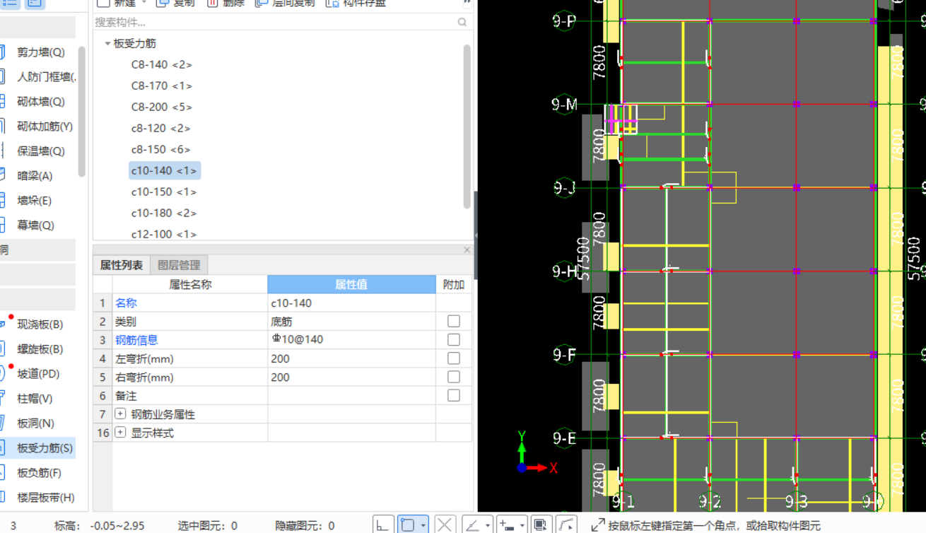Click the 幕墙(Q) curtain wall icon
Image resolution: width=926 pixels, height=533 pixels.
pyautogui.click(x=2, y=225)
